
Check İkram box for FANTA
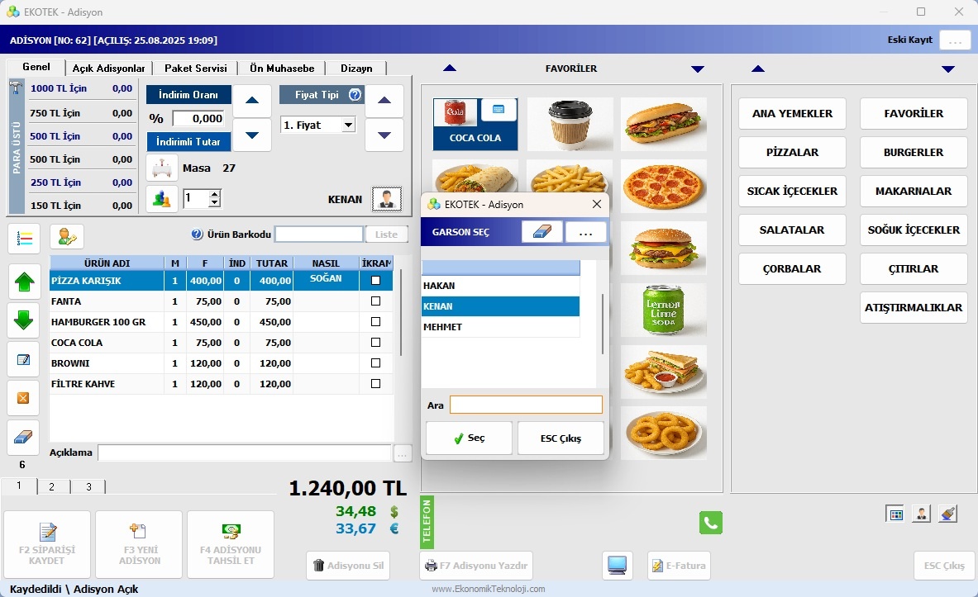375,301
